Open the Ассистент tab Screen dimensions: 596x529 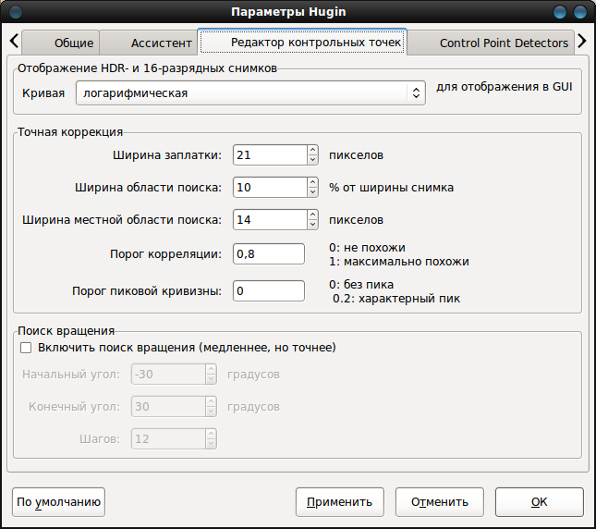tap(149, 43)
